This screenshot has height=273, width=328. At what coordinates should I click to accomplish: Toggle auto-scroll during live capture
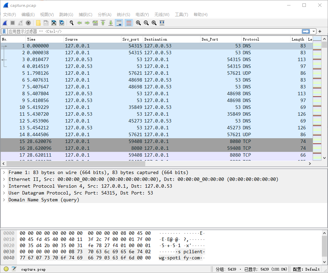point(119,23)
